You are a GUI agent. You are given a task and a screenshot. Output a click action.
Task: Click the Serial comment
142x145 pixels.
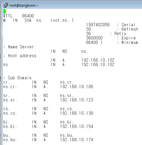click(128, 25)
